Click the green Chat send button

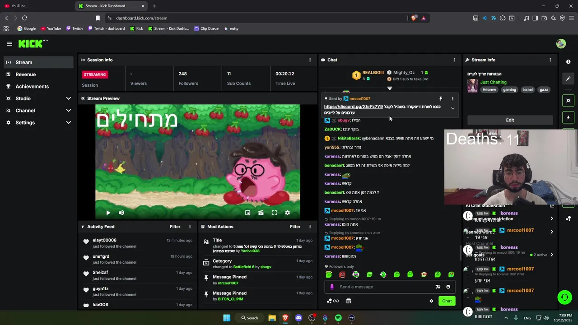point(447,301)
